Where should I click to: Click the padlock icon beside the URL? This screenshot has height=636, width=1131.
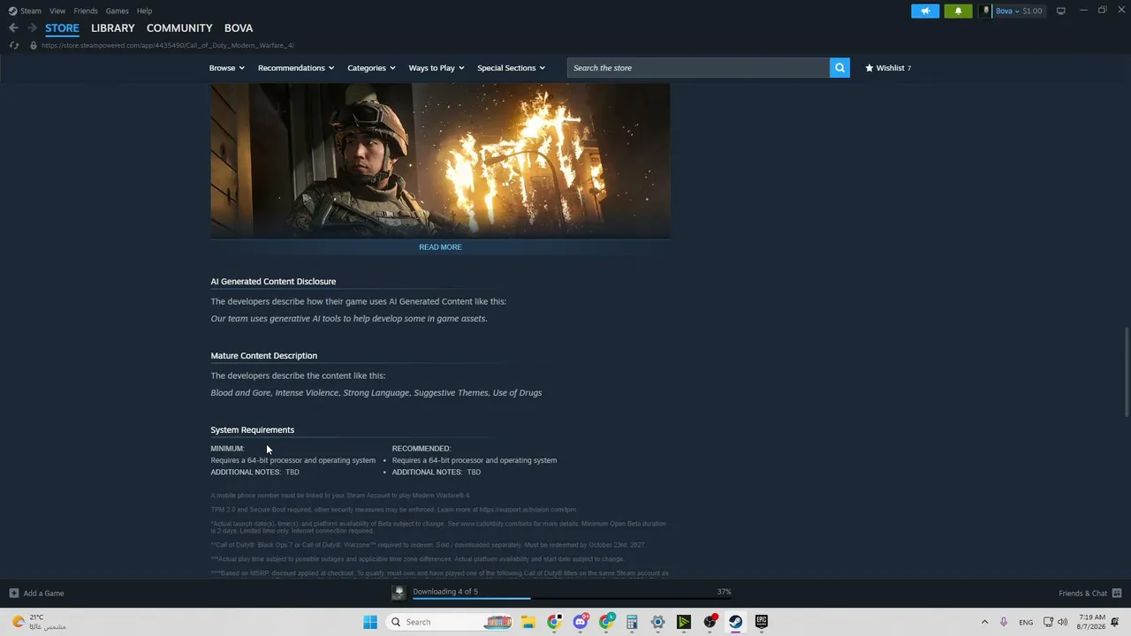tap(34, 45)
